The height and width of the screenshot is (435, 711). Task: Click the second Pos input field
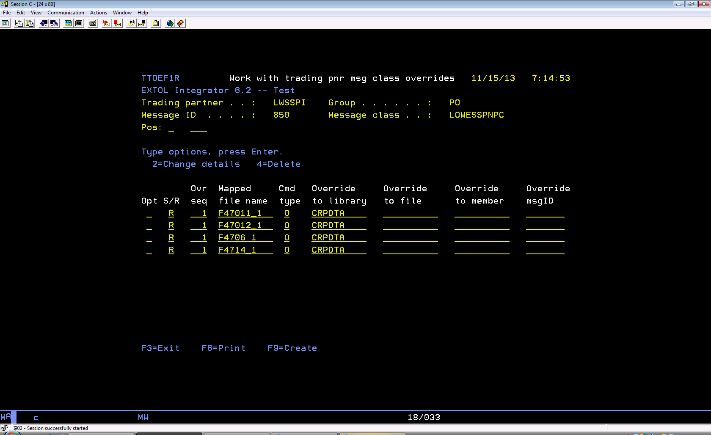tap(198, 127)
